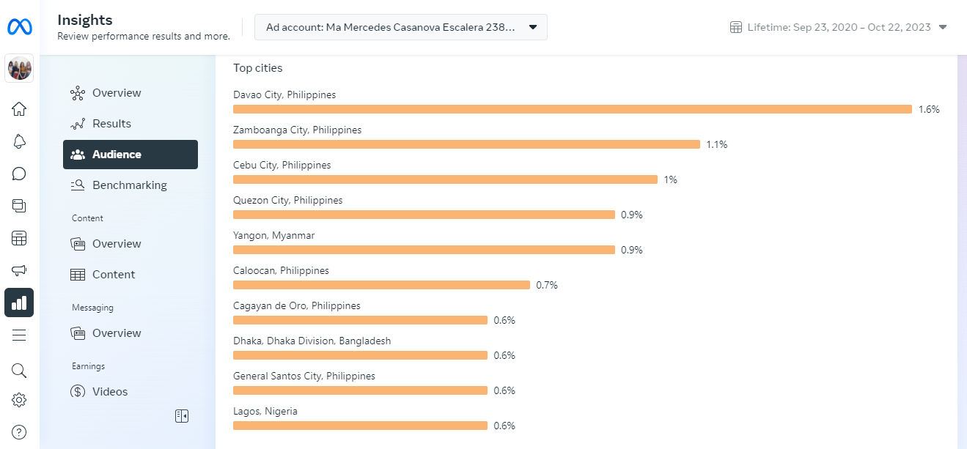Open the Benchmarking section
Screen dimensions: 967x449
(129, 185)
